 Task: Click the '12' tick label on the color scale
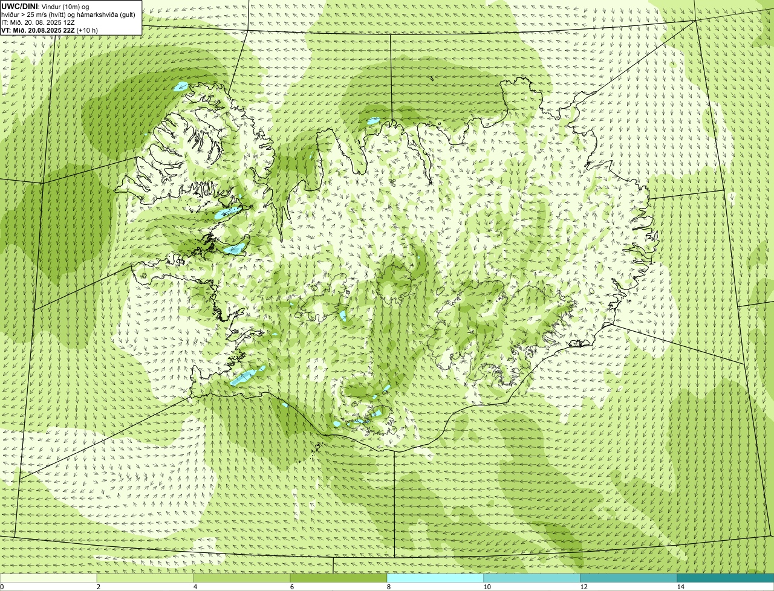click(x=584, y=587)
